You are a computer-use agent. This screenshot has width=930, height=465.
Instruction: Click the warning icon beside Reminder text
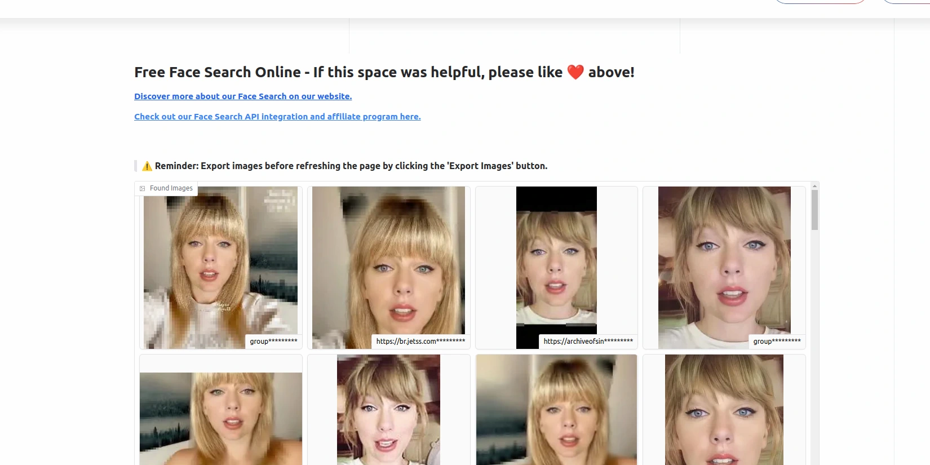click(x=147, y=166)
